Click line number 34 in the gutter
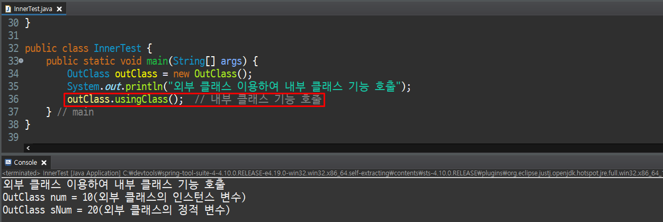The image size is (663, 222). click(13, 74)
